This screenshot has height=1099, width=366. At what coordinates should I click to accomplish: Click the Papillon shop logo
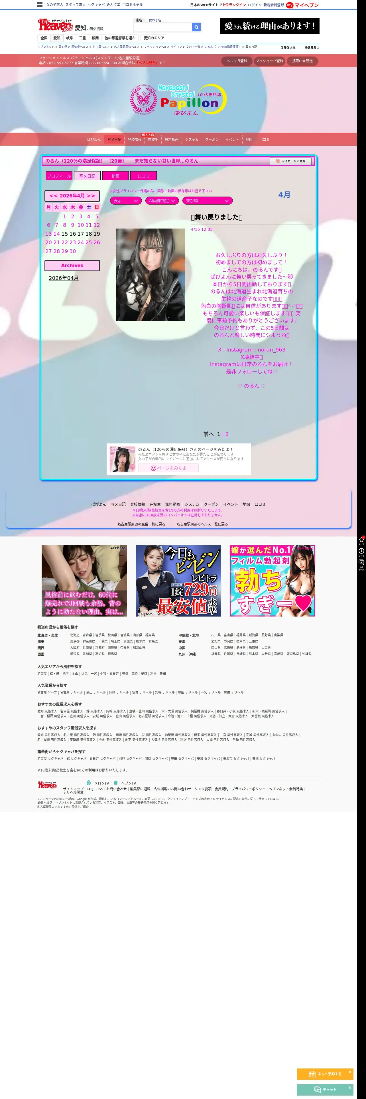coord(178,100)
